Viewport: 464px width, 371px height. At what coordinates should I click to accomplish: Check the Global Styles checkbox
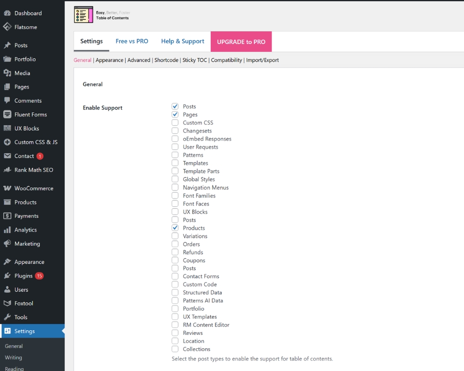point(175,179)
